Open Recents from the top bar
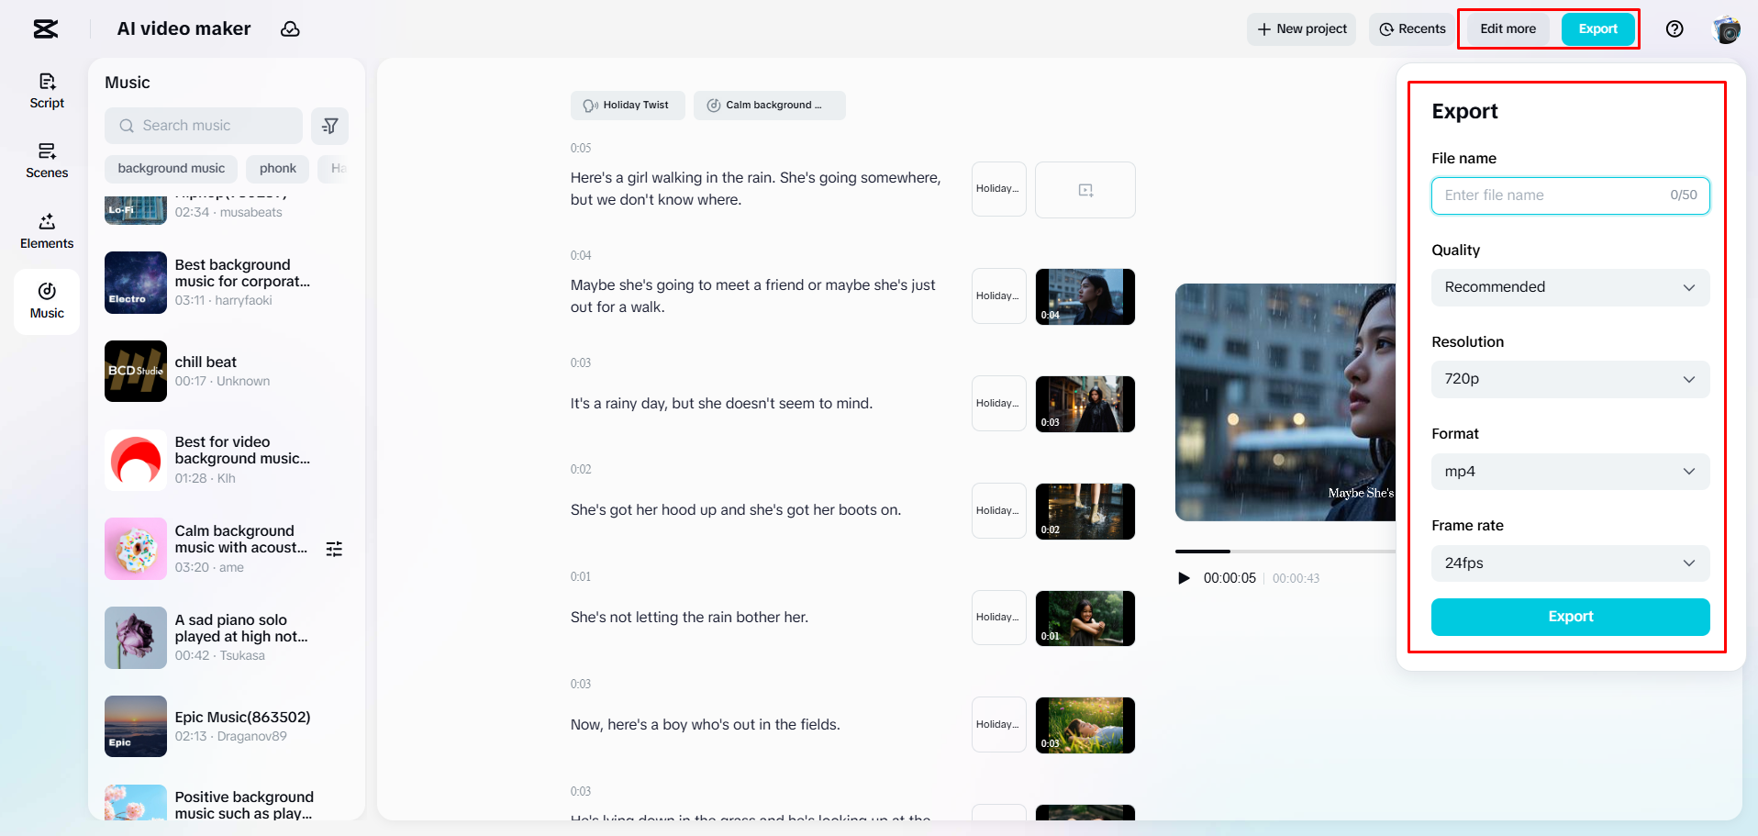1758x836 pixels. (x=1411, y=28)
